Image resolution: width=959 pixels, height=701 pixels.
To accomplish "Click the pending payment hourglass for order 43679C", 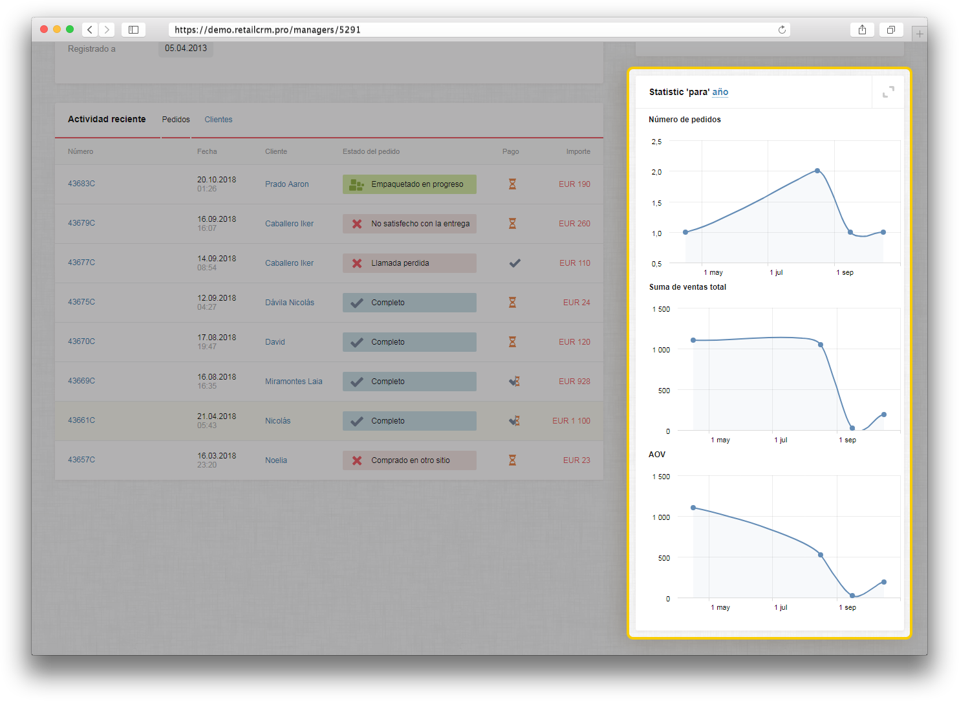I will [x=512, y=224].
